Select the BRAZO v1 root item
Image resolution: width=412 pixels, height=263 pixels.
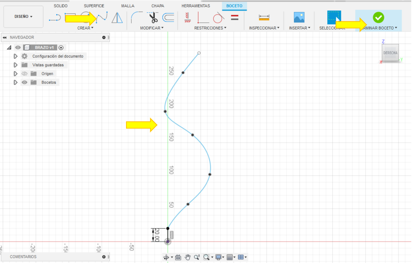[x=44, y=48]
